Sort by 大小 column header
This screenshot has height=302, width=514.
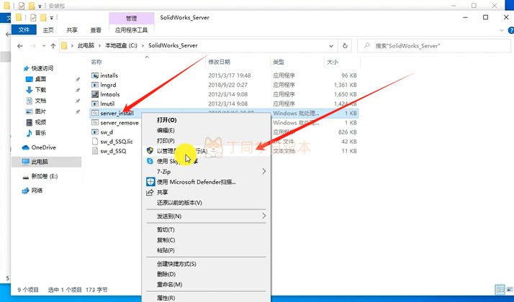pyautogui.click(x=332, y=62)
